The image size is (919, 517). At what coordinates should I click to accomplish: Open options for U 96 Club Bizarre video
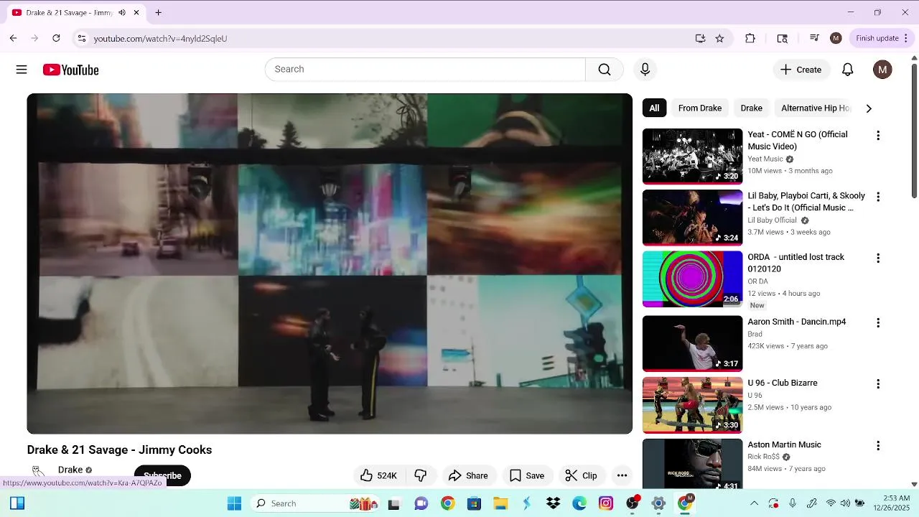(x=877, y=384)
